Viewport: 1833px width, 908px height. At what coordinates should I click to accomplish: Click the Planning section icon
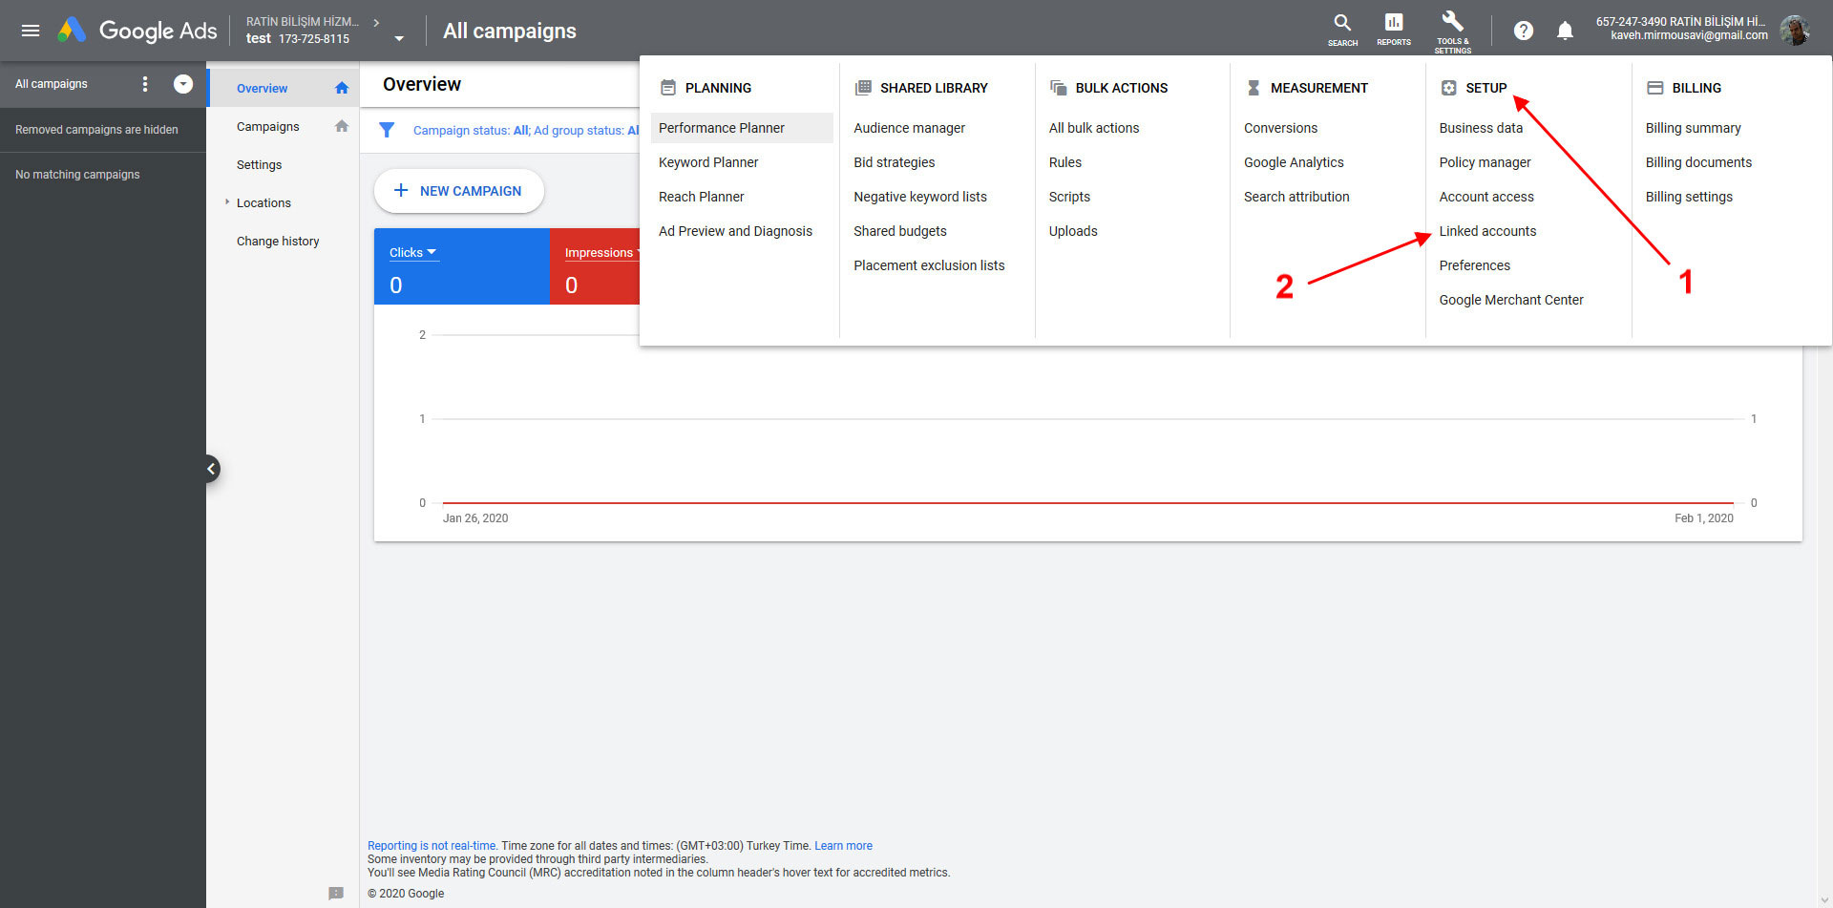[668, 88]
